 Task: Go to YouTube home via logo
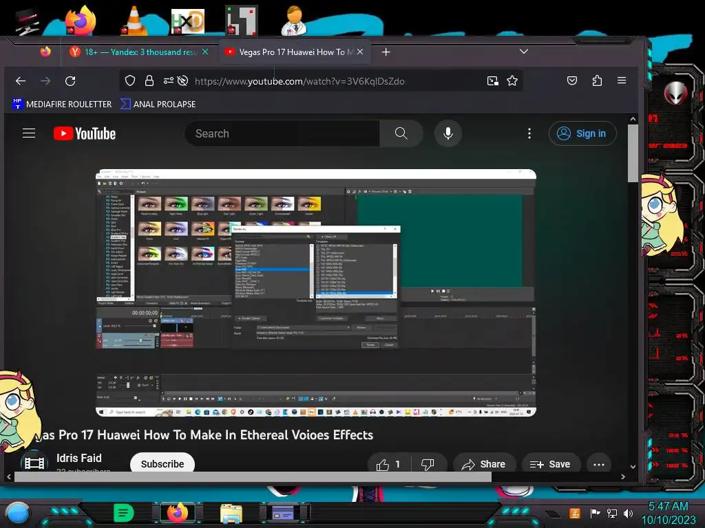coord(85,134)
